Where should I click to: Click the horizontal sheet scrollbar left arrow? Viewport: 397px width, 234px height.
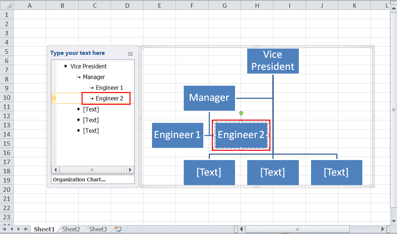point(241,229)
